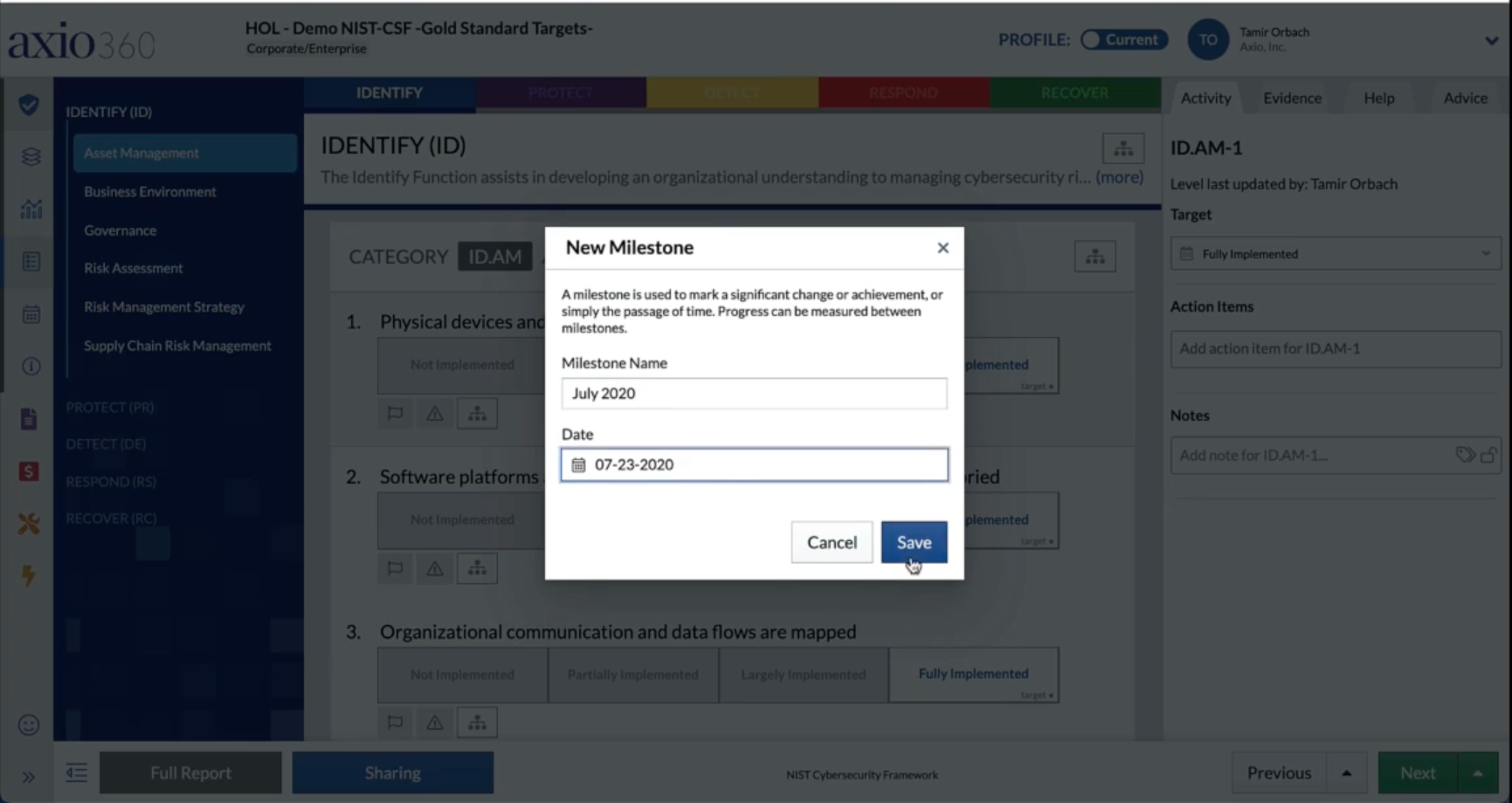Image resolution: width=1512 pixels, height=803 pixels.
Task: Click the smiley feedback icon
Action: click(29, 725)
